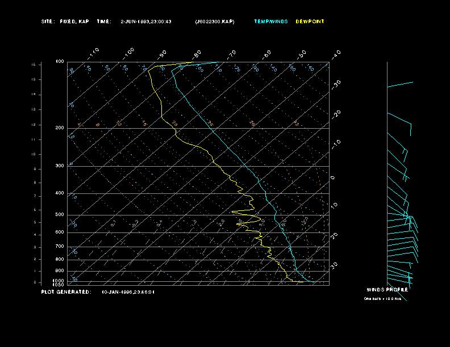Click the 100 pressure level label
This screenshot has height=347, width=450.
pos(60,61)
